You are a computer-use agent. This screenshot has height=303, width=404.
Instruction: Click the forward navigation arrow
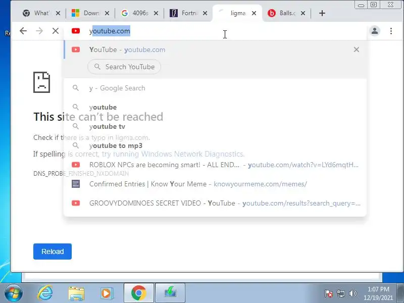39,31
